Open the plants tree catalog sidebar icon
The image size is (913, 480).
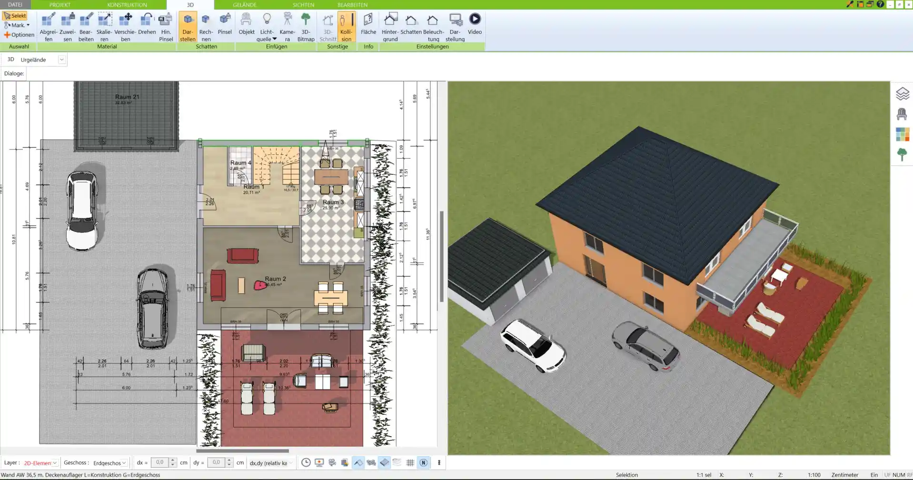[902, 155]
